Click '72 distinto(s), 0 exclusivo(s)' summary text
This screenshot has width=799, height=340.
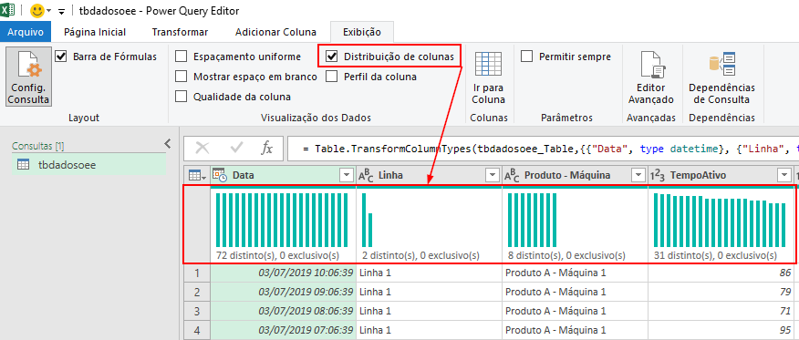click(277, 255)
